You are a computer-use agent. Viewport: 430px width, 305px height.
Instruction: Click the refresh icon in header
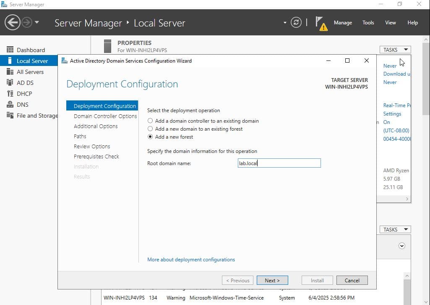pyautogui.click(x=296, y=23)
